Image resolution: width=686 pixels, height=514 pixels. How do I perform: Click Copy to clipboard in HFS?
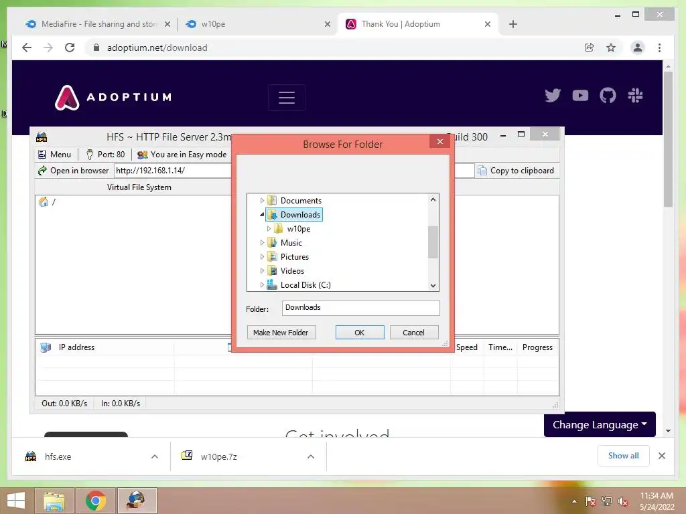pos(517,171)
